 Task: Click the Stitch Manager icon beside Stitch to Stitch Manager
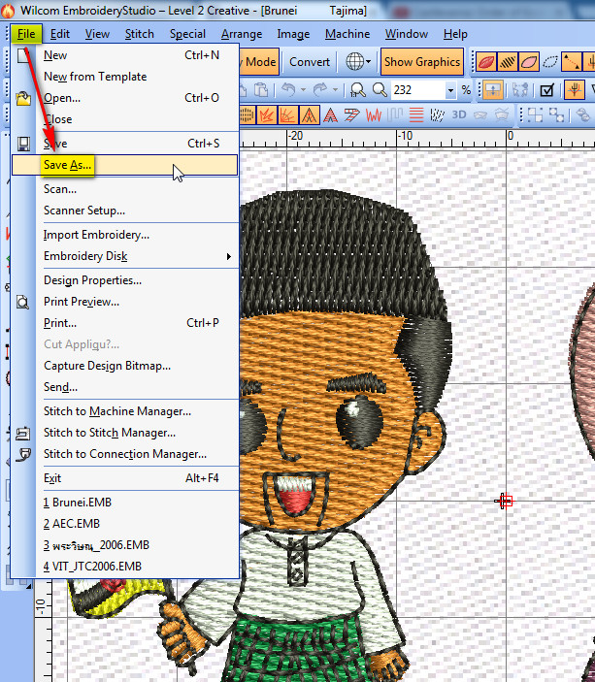point(22,433)
